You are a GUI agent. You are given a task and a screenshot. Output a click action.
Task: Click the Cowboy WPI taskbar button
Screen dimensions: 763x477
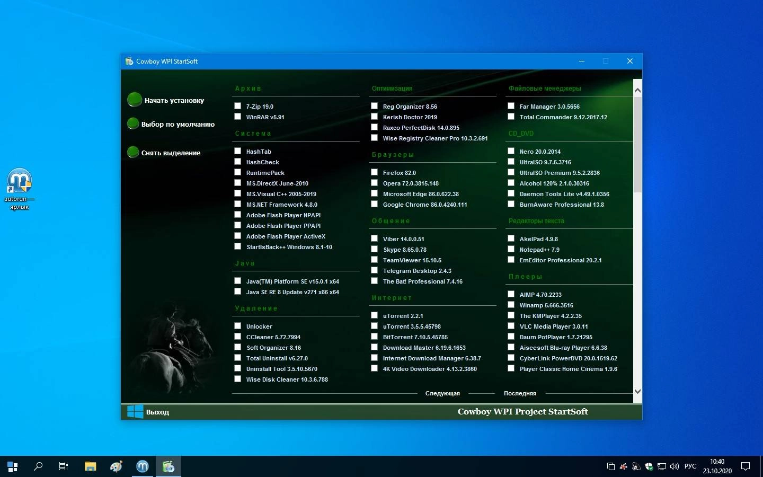tap(168, 466)
